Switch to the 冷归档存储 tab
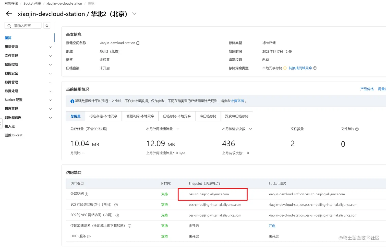 pyautogui.click(x=208, y=116)
